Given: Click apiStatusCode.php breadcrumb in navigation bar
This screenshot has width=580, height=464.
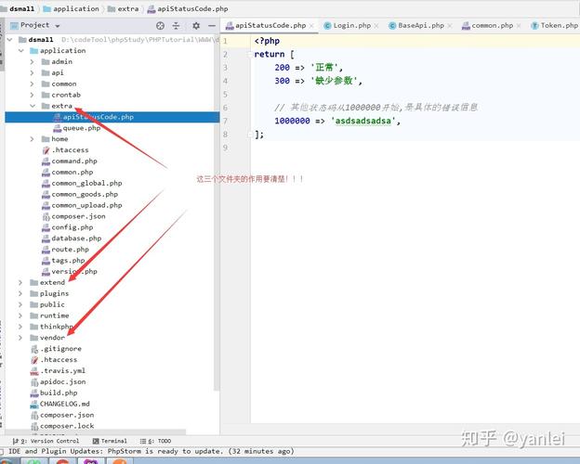Looking at the screenshot, I should click(188, 9).
